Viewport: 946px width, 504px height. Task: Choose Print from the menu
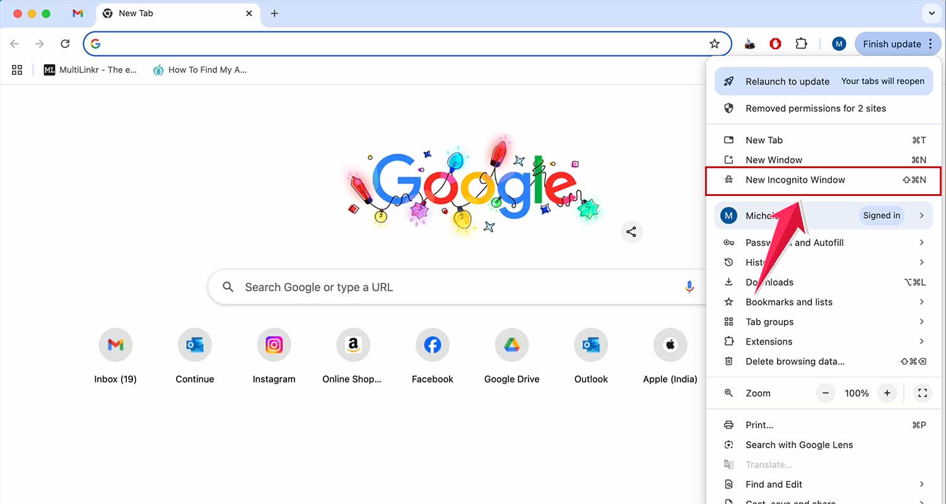point(759,425)
